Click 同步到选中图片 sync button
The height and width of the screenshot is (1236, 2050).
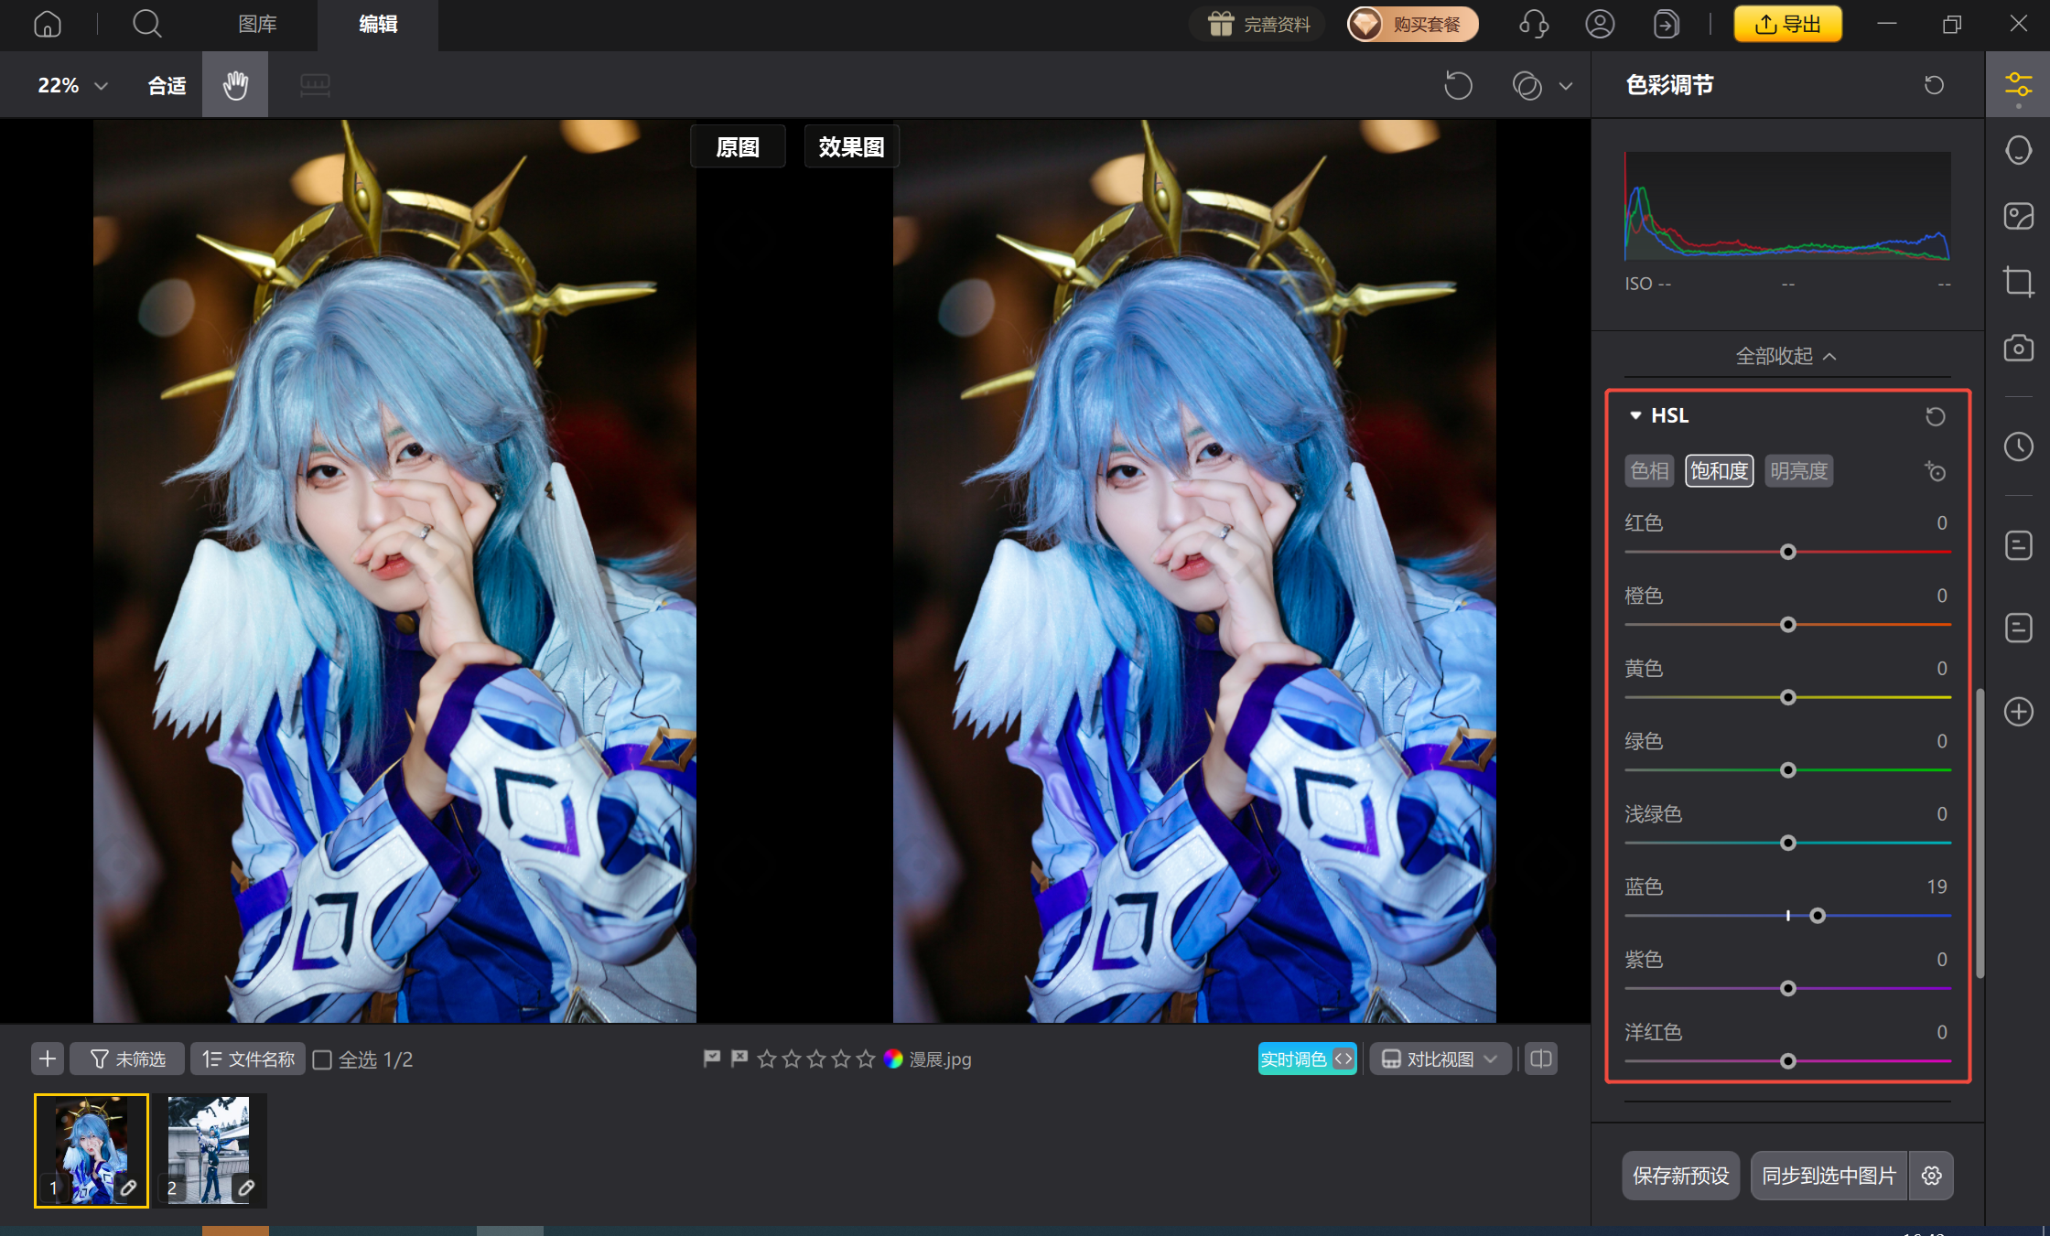click(x=1829, y=1176)
